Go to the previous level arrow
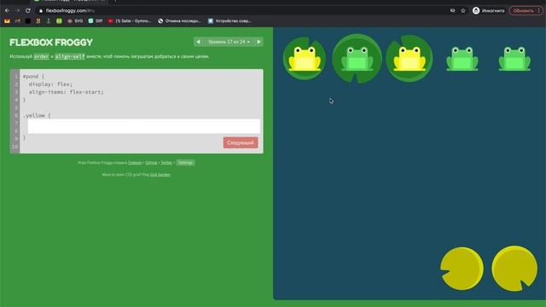The height and width of the screenshot is (307, 546). (x=198, y=42)
